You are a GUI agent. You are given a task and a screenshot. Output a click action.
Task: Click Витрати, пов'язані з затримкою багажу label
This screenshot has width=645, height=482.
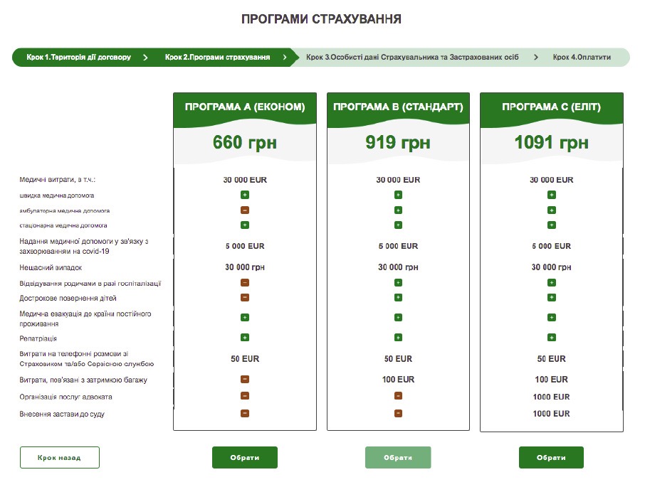click(83, 380)
